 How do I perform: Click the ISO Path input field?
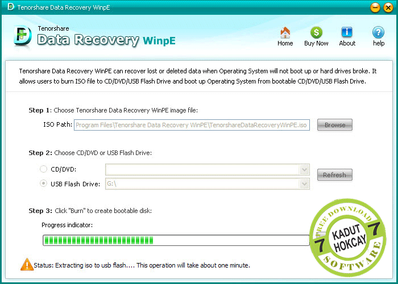pos(192,125)
